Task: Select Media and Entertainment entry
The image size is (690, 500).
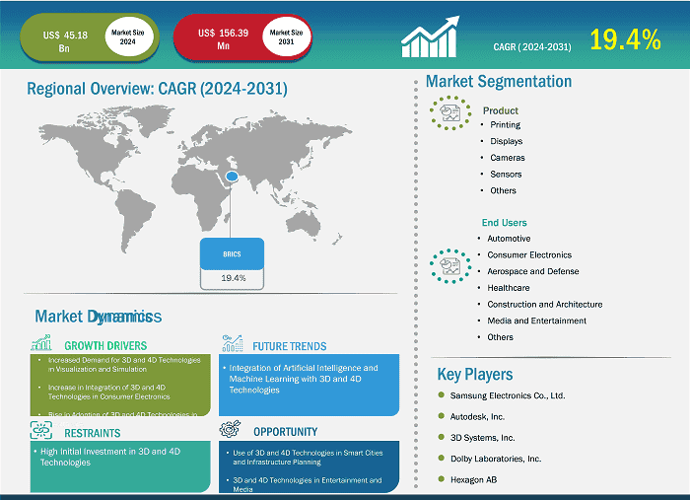Action: click(x=536, y=321)
